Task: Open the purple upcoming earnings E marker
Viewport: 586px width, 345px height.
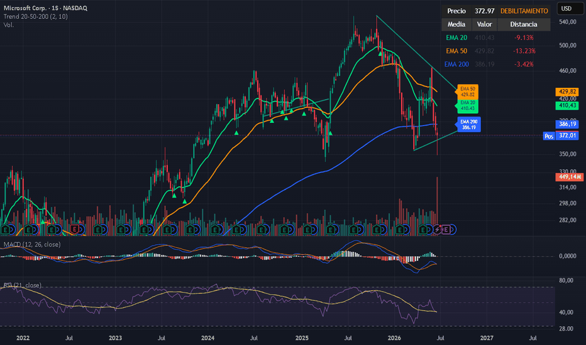Action: tap(446, 230)
